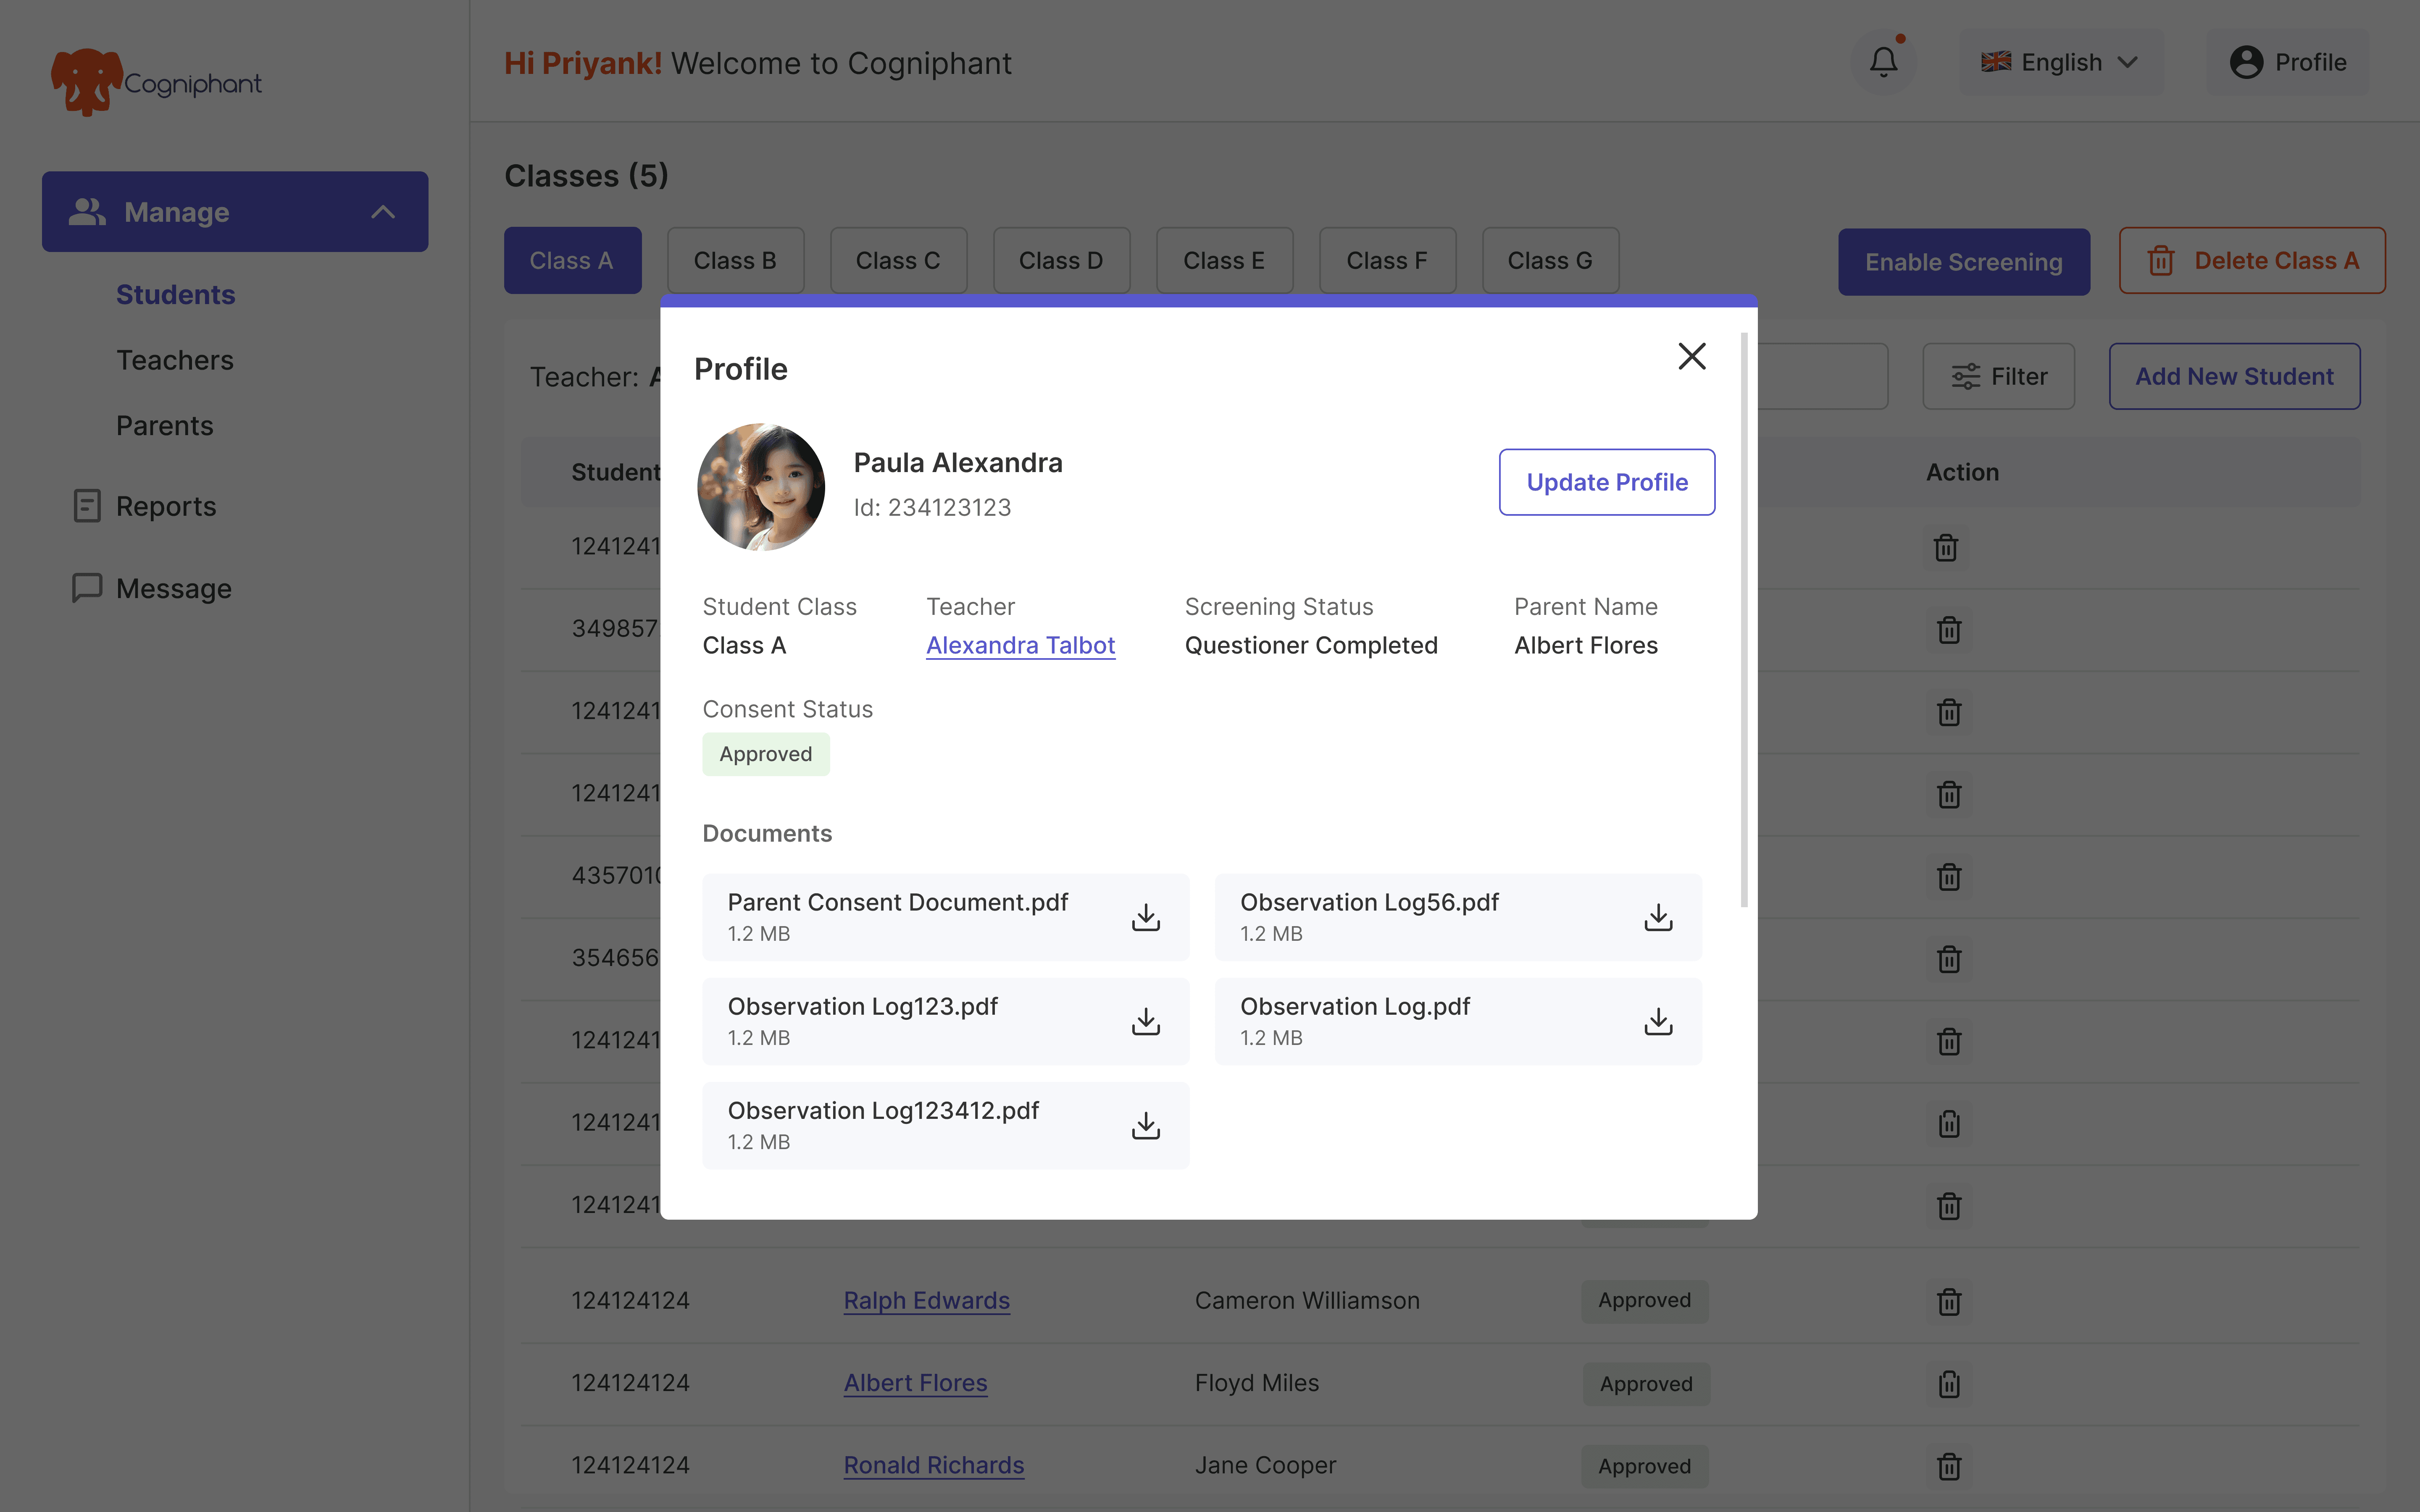2420x1512 pixels.
Task: Open the notifications bell
Action: coord(1883,62)
